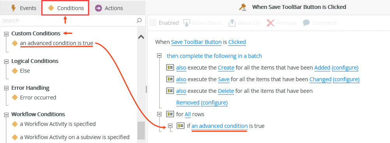Click into the Search field
390x143 pixels.
[x=69, y=20]
